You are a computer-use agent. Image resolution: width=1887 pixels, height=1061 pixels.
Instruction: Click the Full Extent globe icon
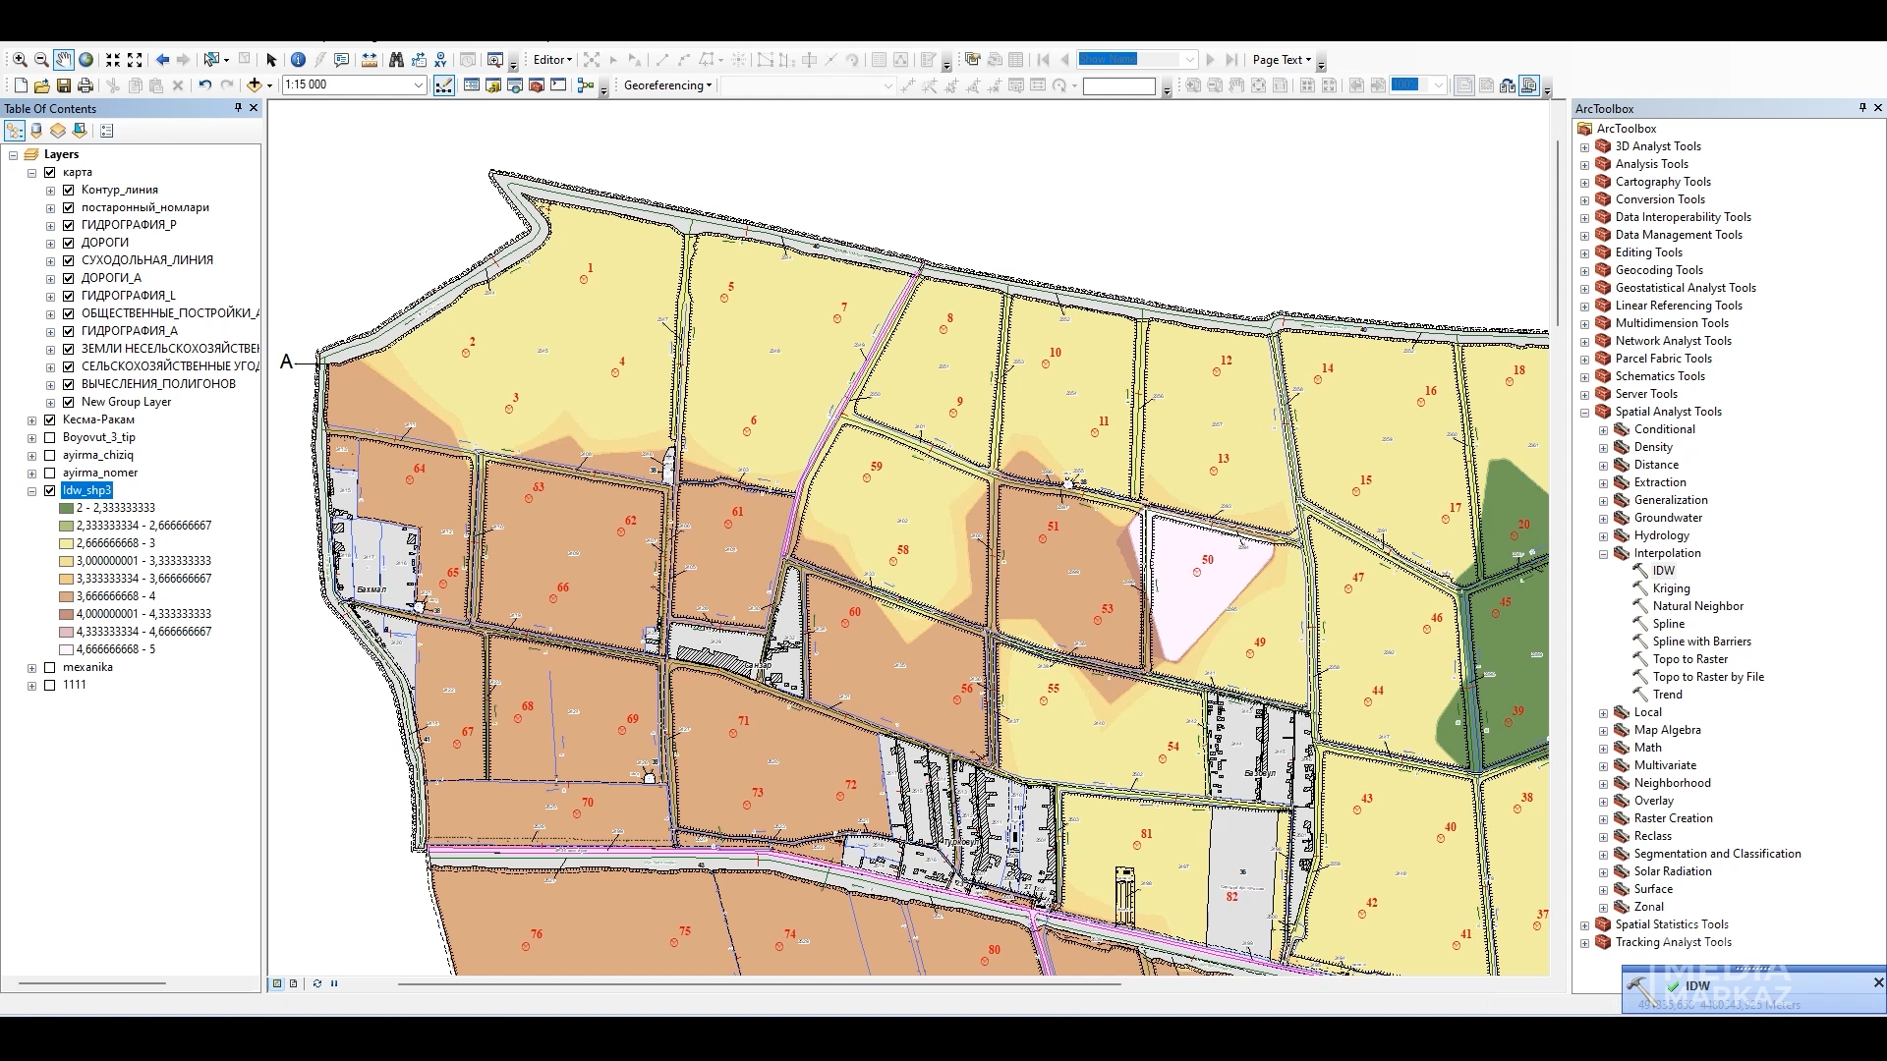point(86,60)
